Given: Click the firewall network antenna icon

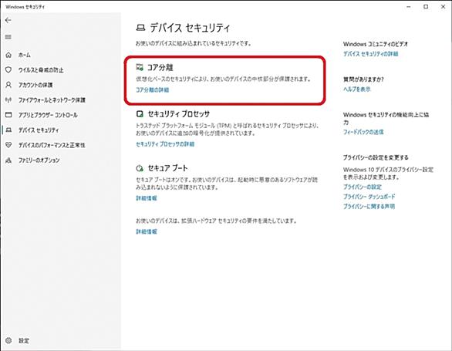Looking at the screenshot, I should coord(8,100).
